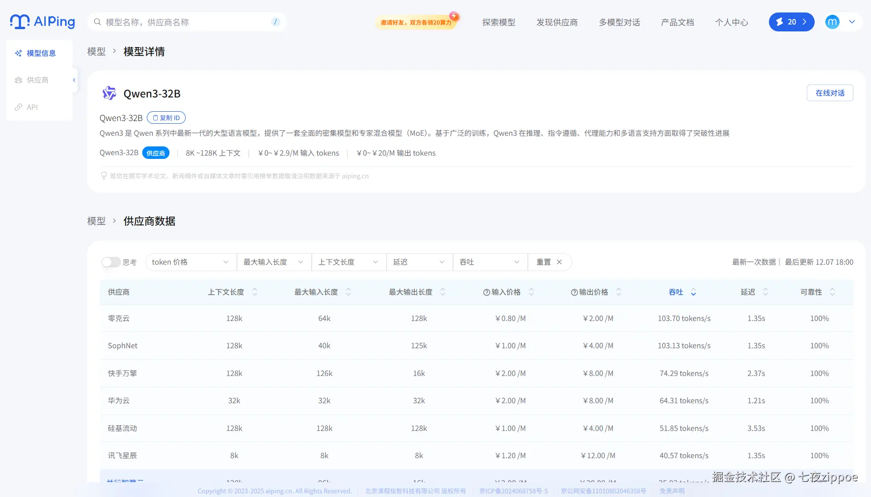Collapse the left sidebar arrow
The height and width of the screenshot is (497, 871).
click(74, 80)
